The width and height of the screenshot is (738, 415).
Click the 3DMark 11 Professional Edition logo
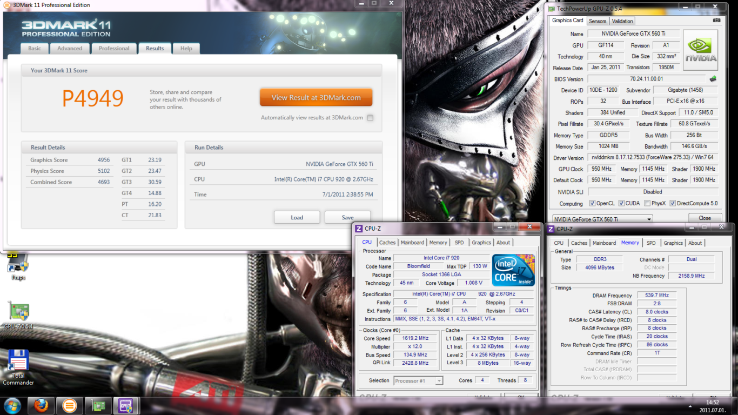coord(66,28)
